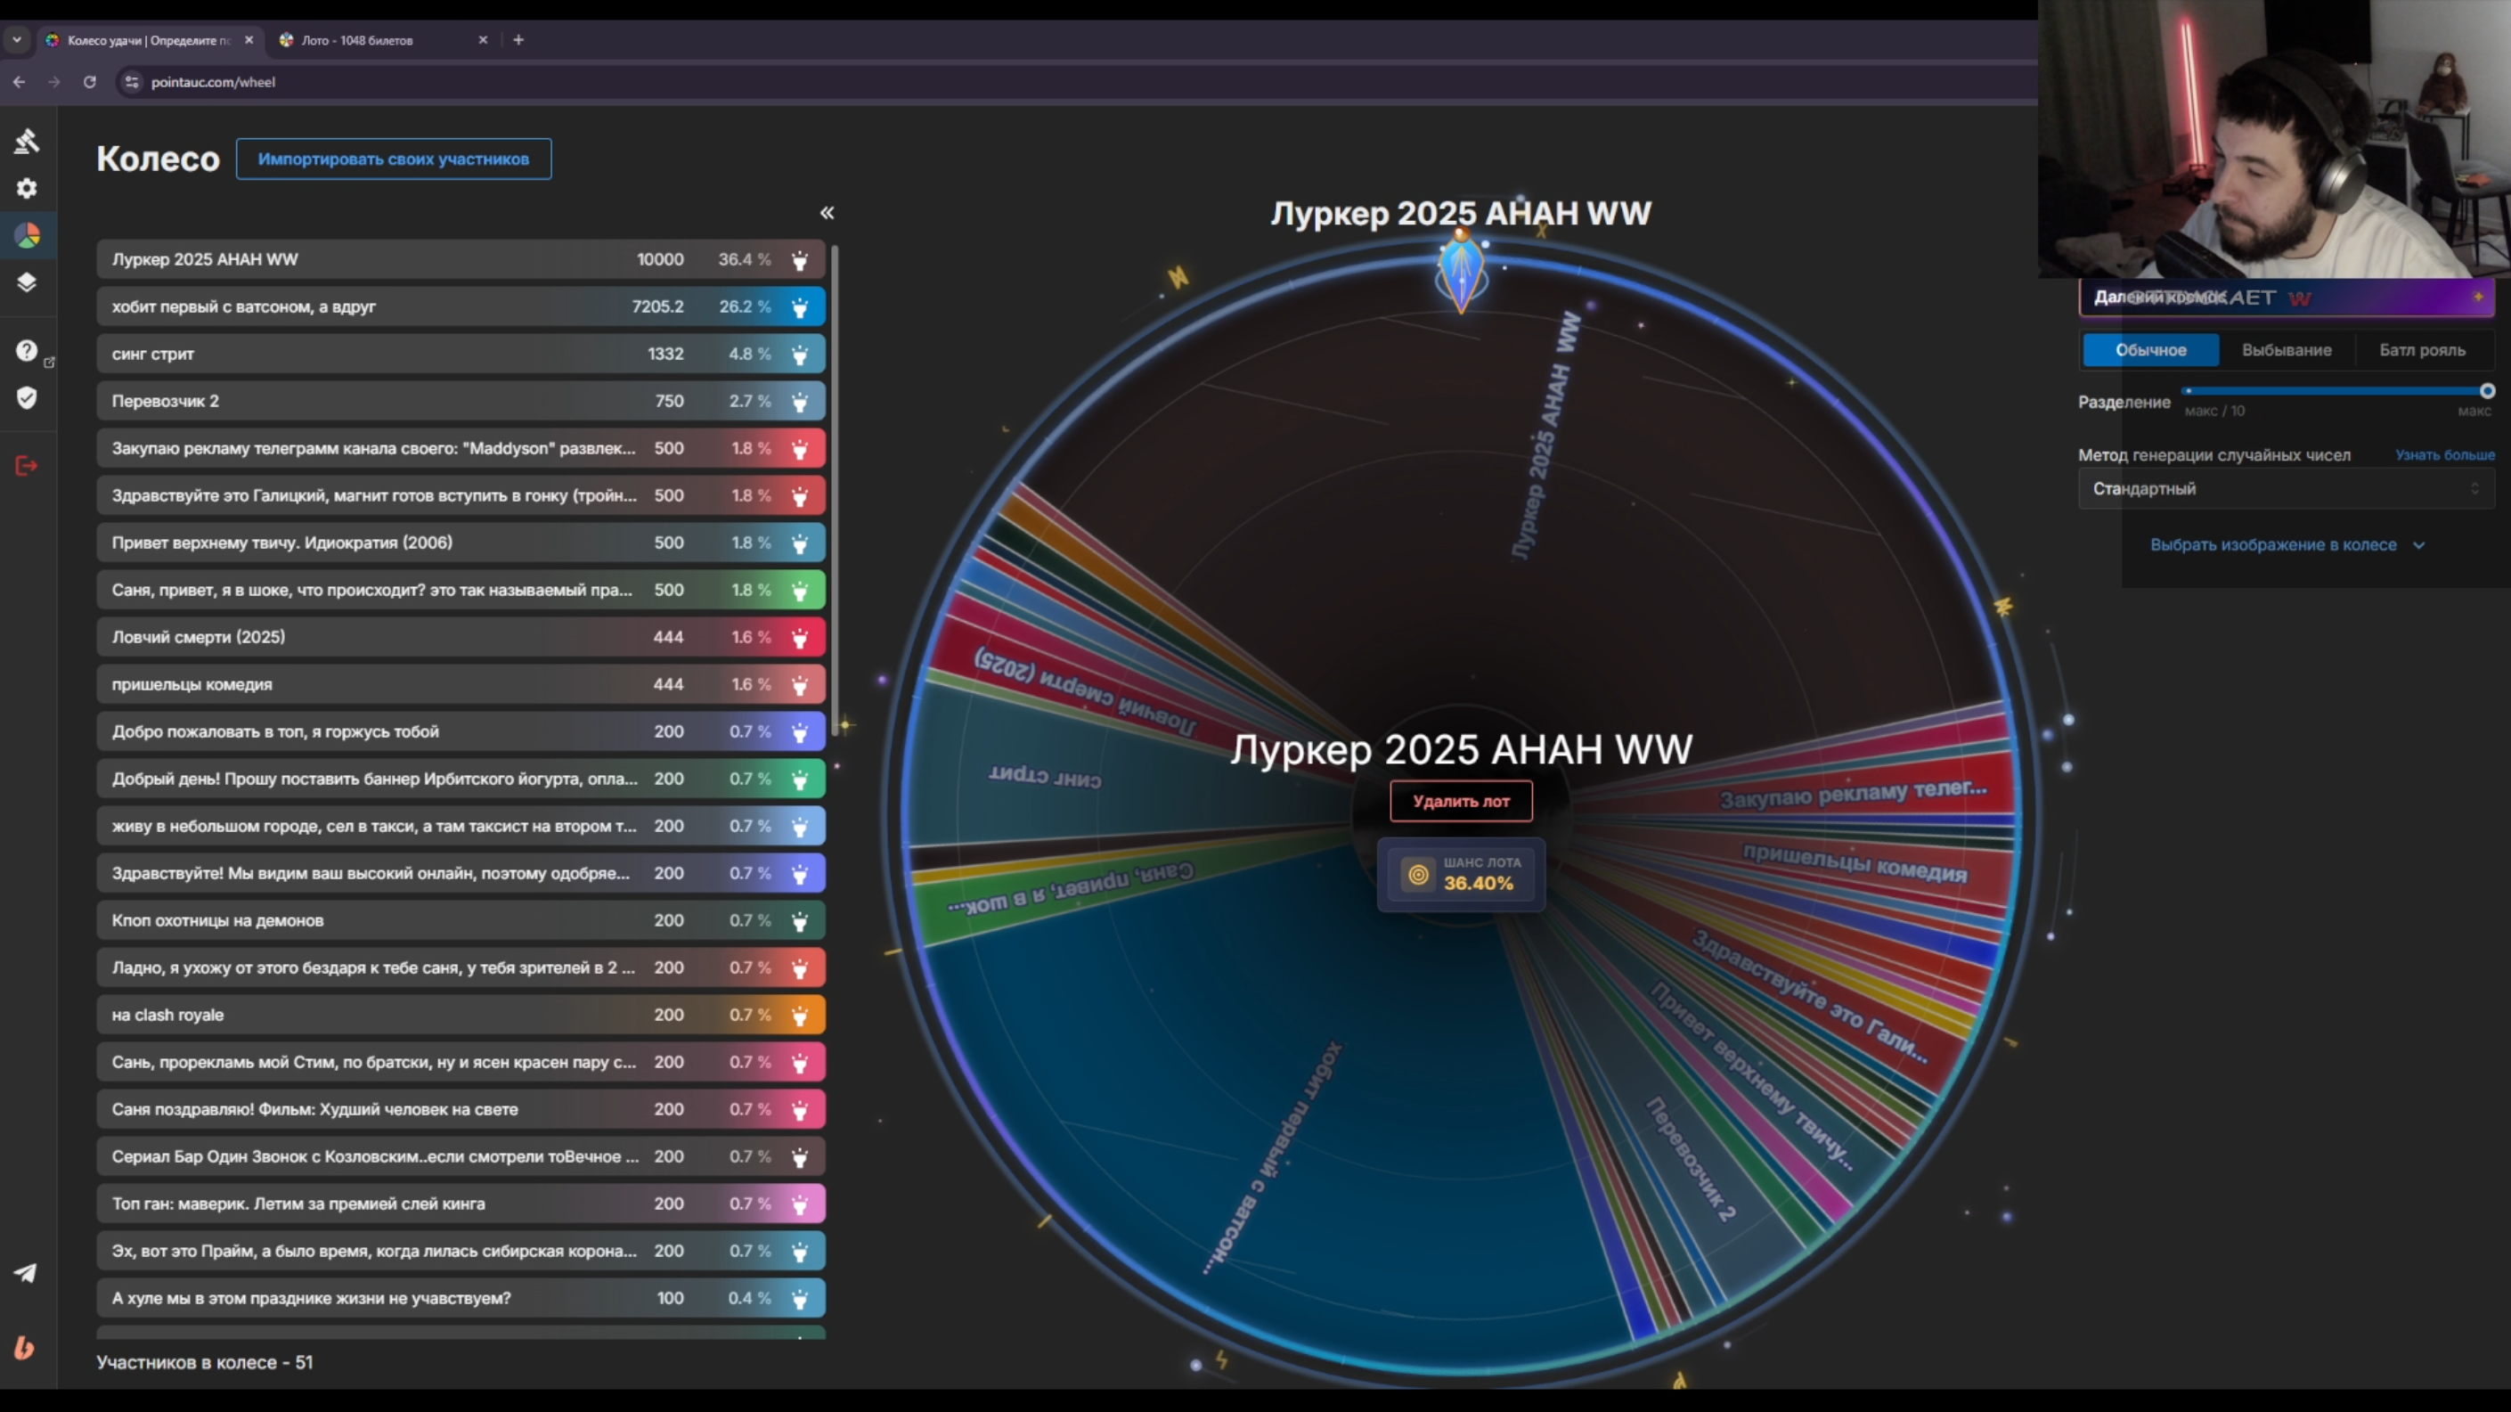Click the Удалить лот button
Screen dimensions: 2511x1412
1460,801
